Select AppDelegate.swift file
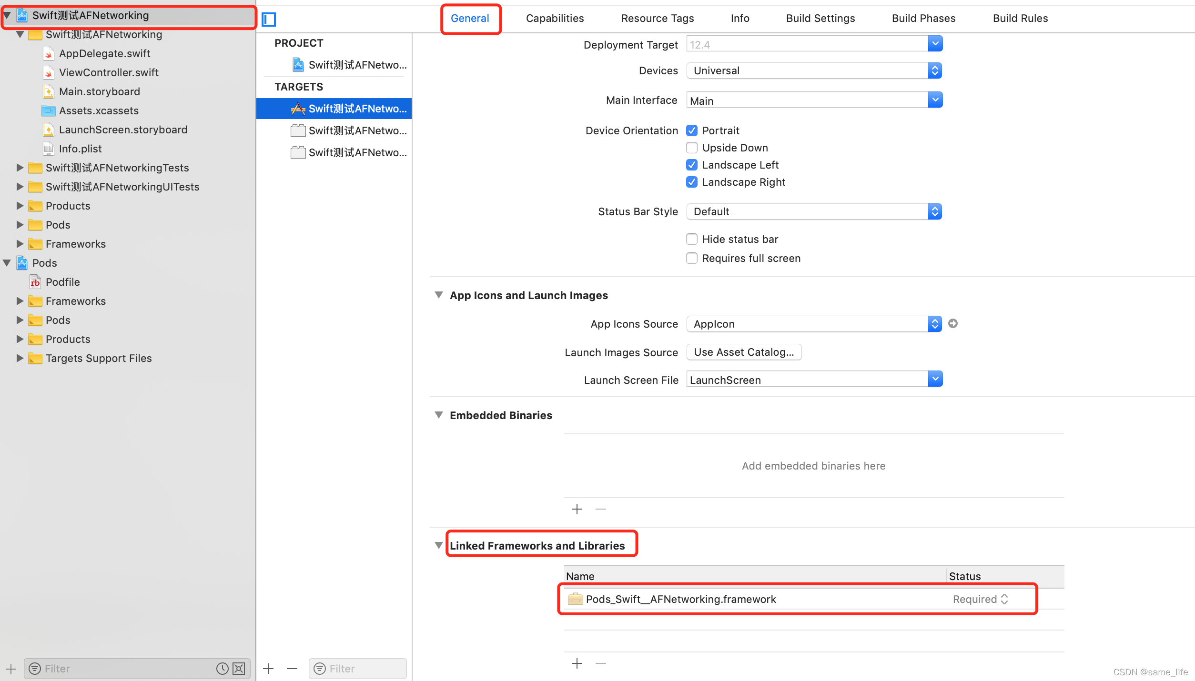 click(104, 53)
